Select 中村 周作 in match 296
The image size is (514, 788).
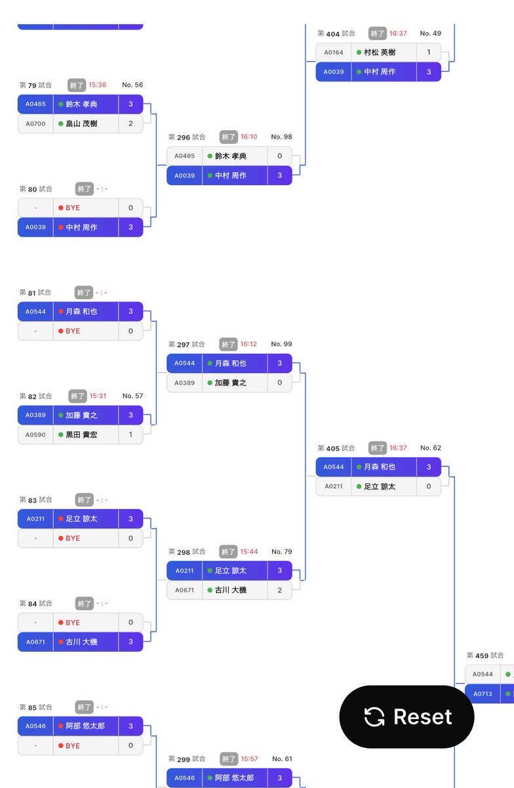[229, 175]
